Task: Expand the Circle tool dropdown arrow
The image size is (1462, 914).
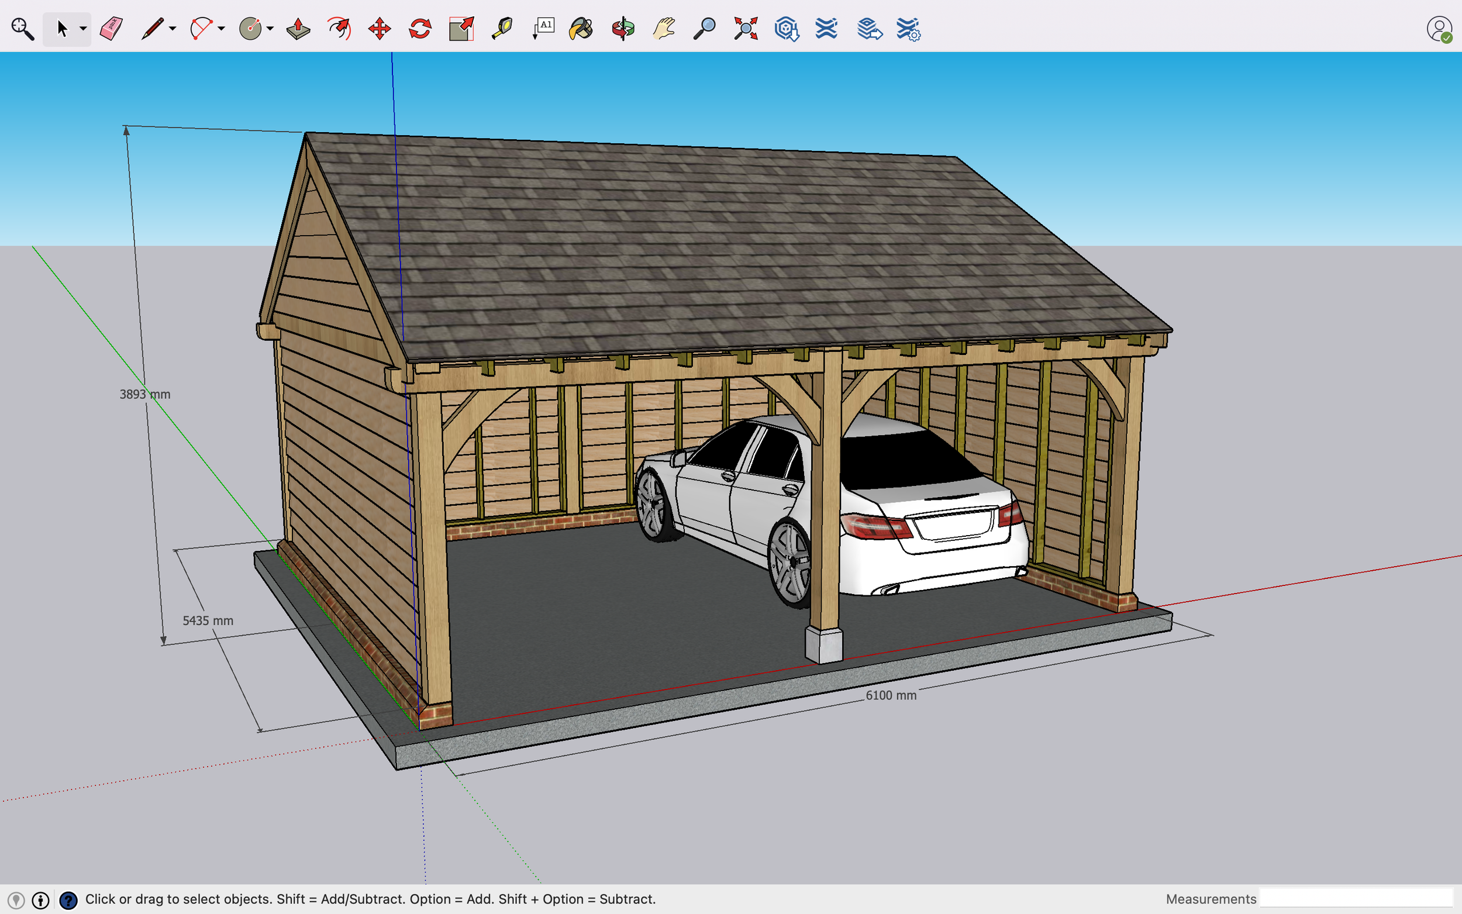Action: click(x=270, y=29)
